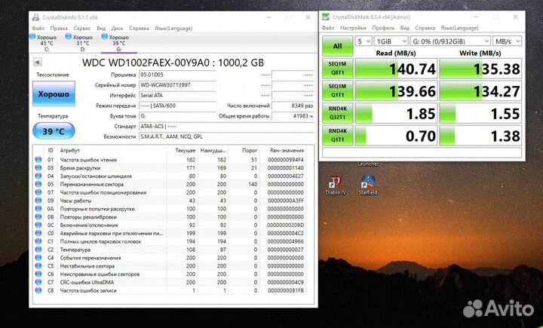Open Diablo IV desktop shortcut
543x328 pixels.
[x=336, y=185]
